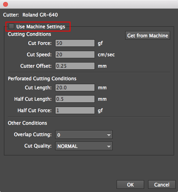Viewport: 178px width, 192px height.
Task: Click the Get from Machine button
Action: point(148,35)
